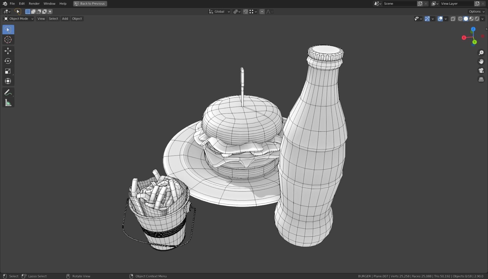Open the editor type selector dropdown

(7, 11)
